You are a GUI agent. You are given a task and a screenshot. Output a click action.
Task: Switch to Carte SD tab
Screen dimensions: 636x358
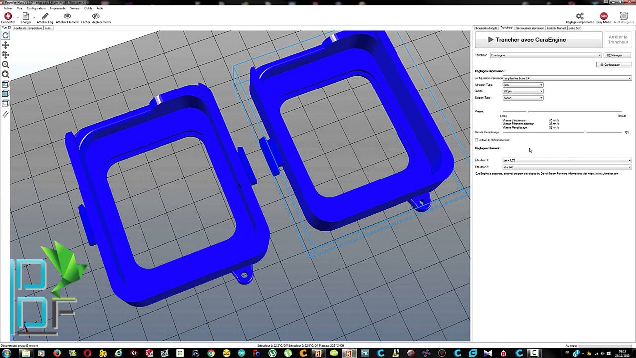pyautogui.click(x=574, y=28)
